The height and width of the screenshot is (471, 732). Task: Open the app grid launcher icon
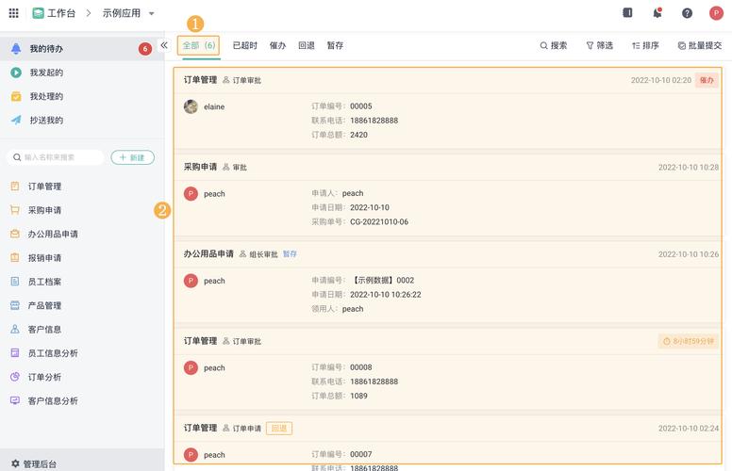tap(13, 13)
